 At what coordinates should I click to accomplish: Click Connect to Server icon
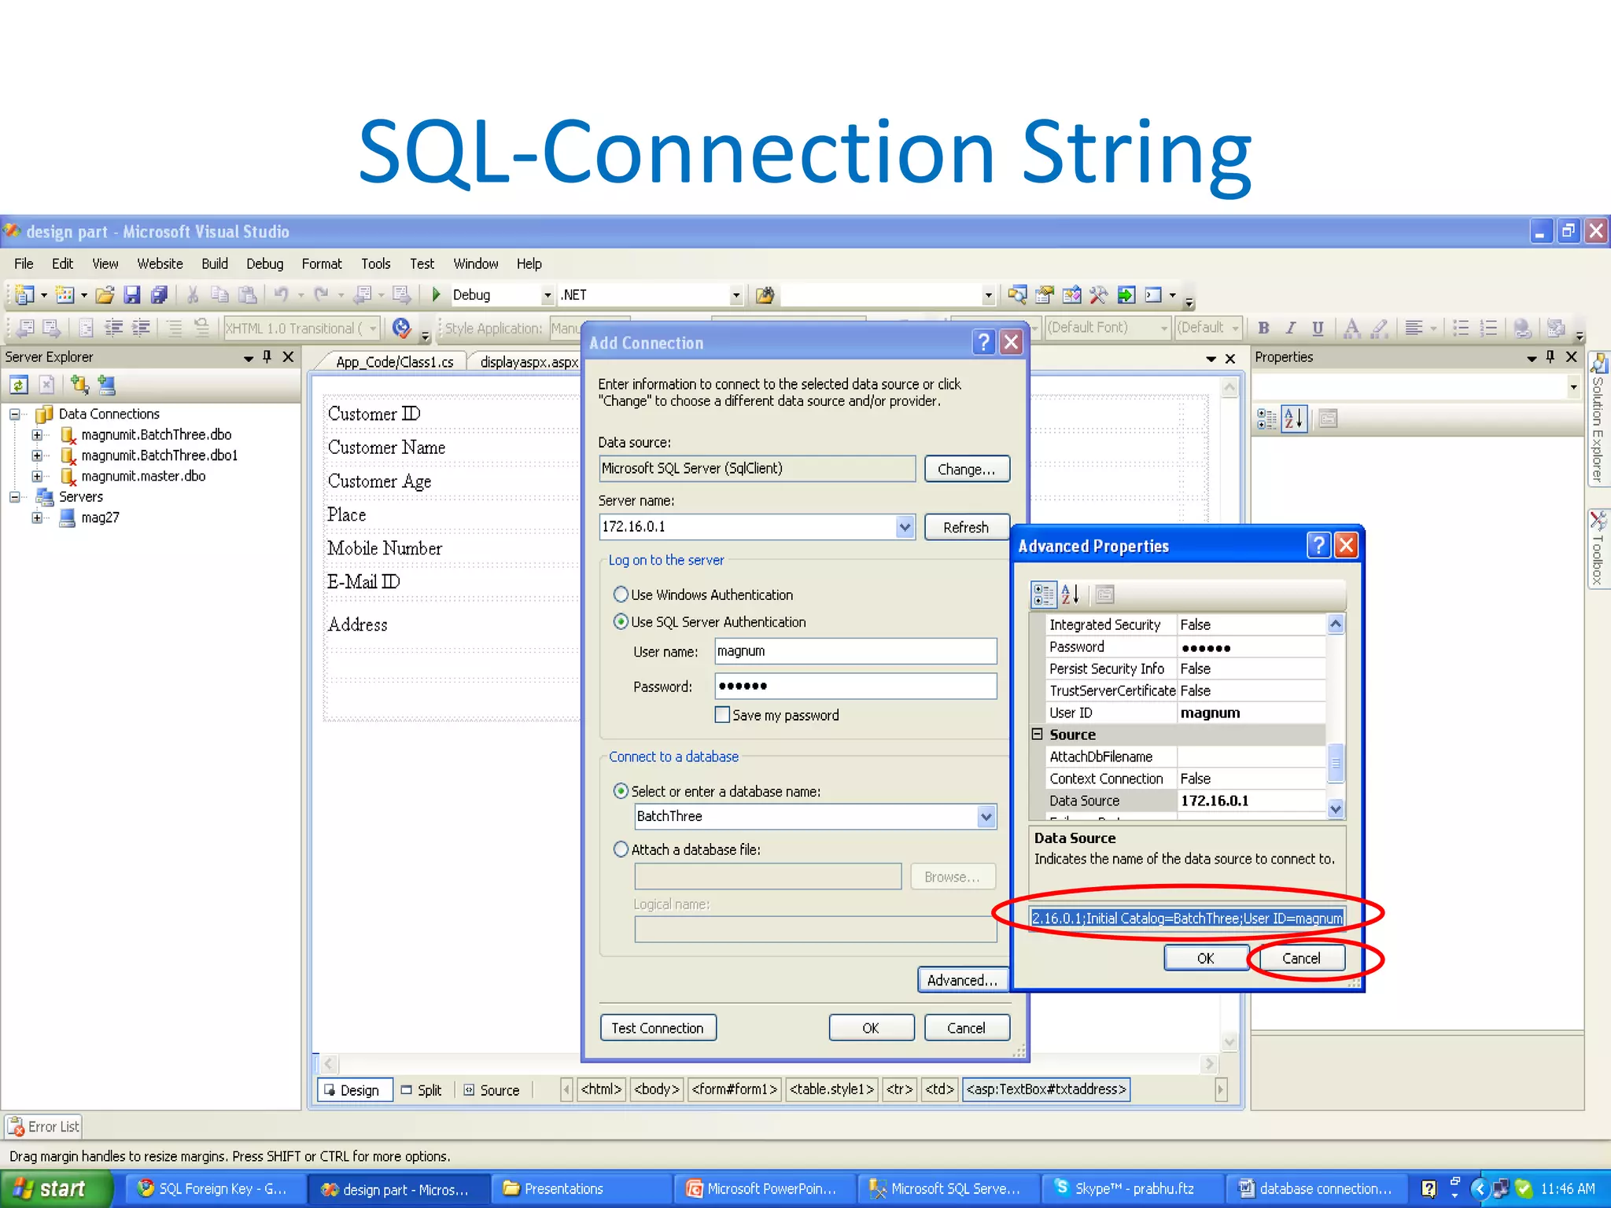[x=106, y=385]
